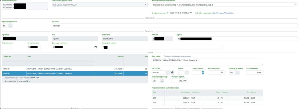Open the Пільга lookup ellipsis button
The width and height of the screenshot is (299, 109).
(187, 73)
